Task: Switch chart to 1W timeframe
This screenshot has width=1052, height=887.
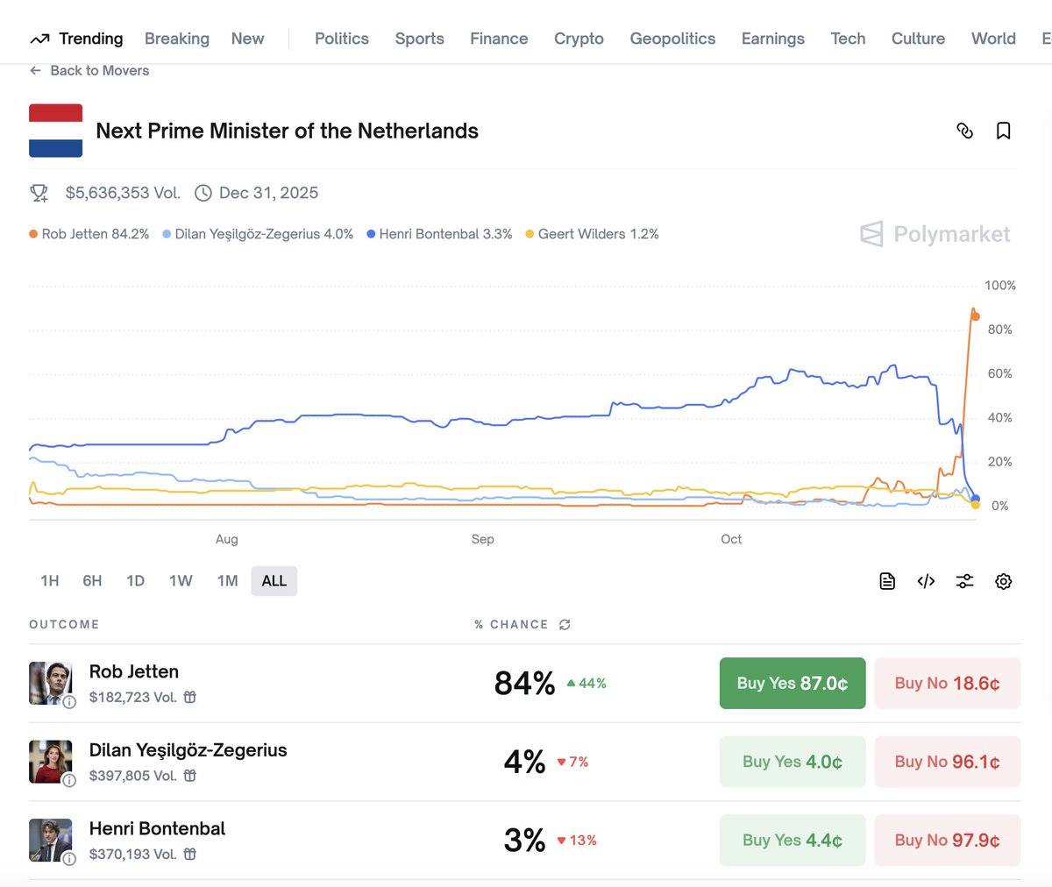Action: click(x=181, y=580)
